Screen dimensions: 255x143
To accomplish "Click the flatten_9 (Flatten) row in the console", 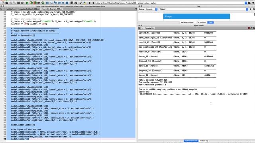I will 177,52.
